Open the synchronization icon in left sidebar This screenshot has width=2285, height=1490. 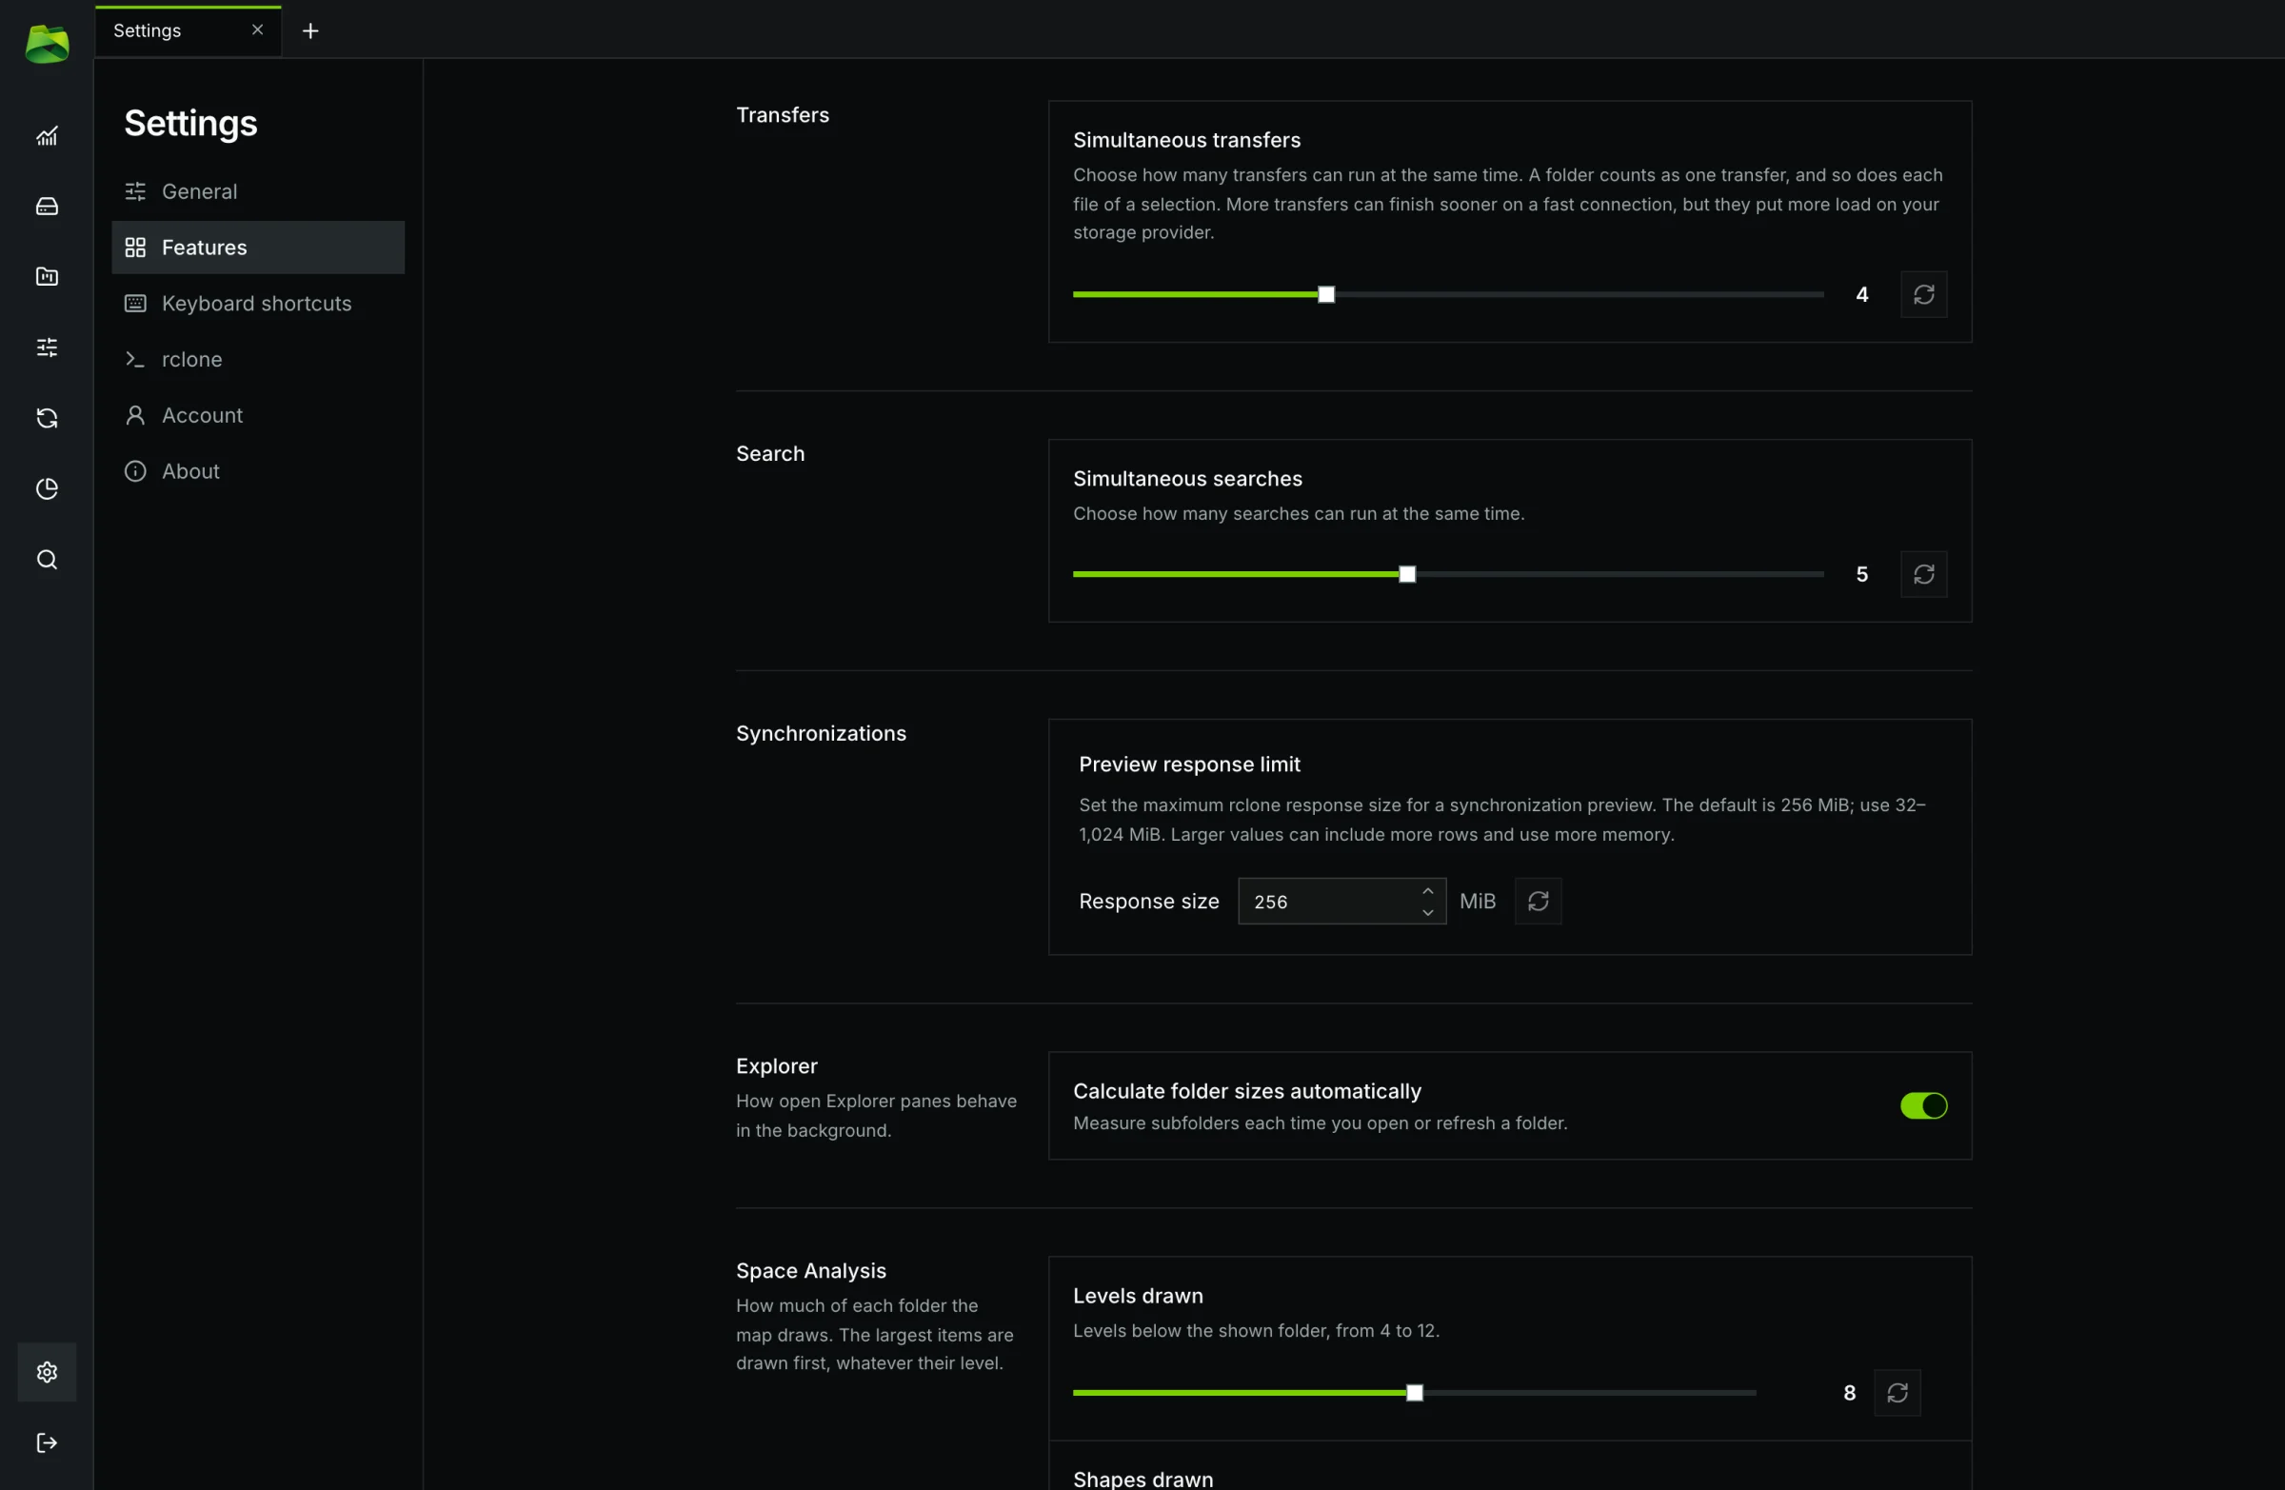47,418
